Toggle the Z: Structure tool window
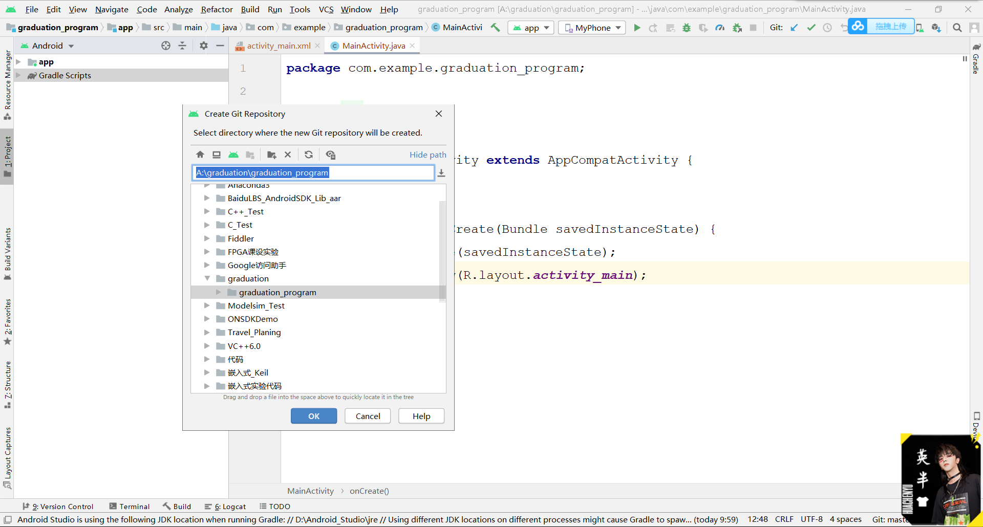Viewport: 983px width, 527px height. click(x=7, y=385)
